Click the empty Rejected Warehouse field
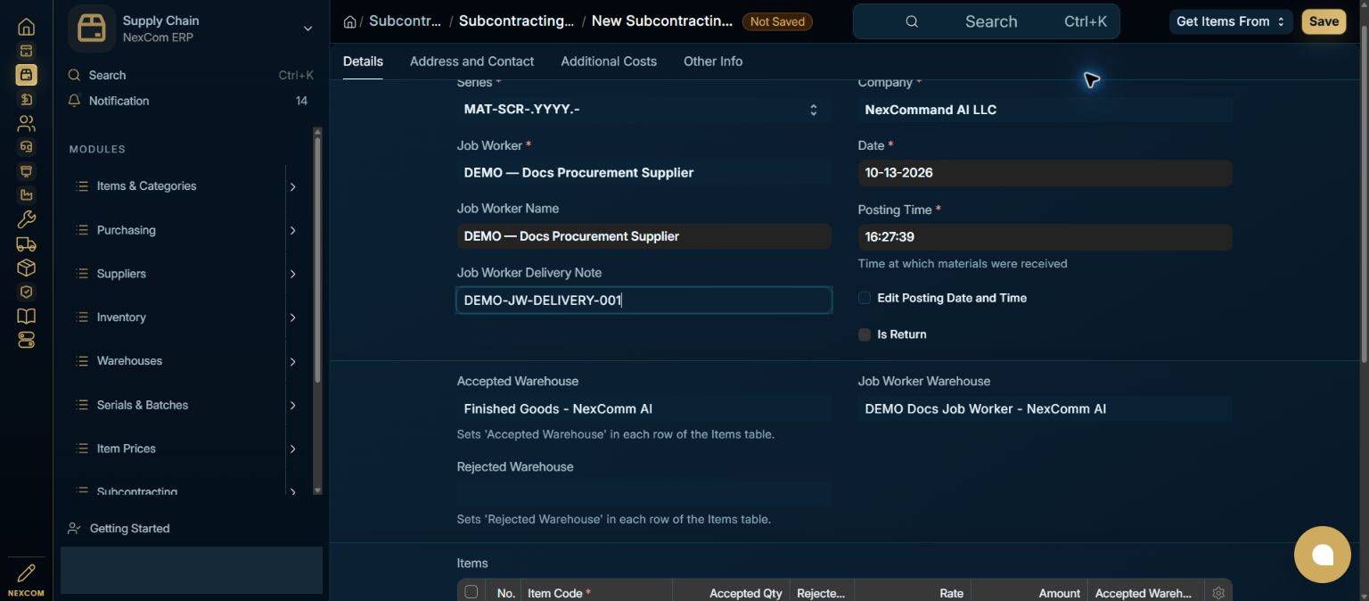Screen dimensions: 1369x601 coord(644,494)
